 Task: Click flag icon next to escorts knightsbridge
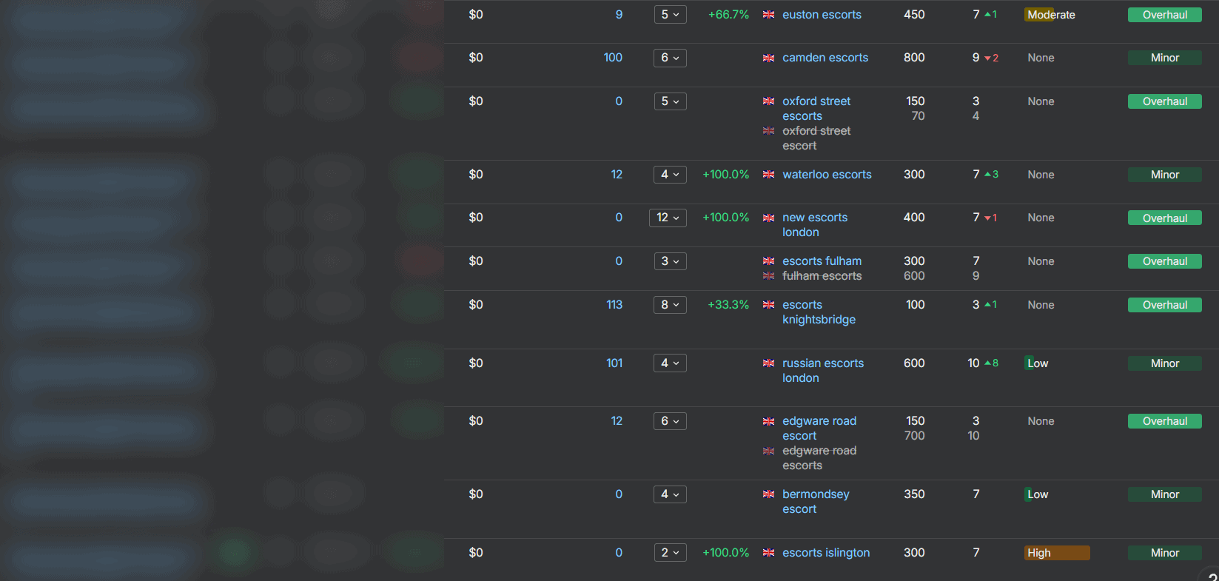tap(768, 305)
